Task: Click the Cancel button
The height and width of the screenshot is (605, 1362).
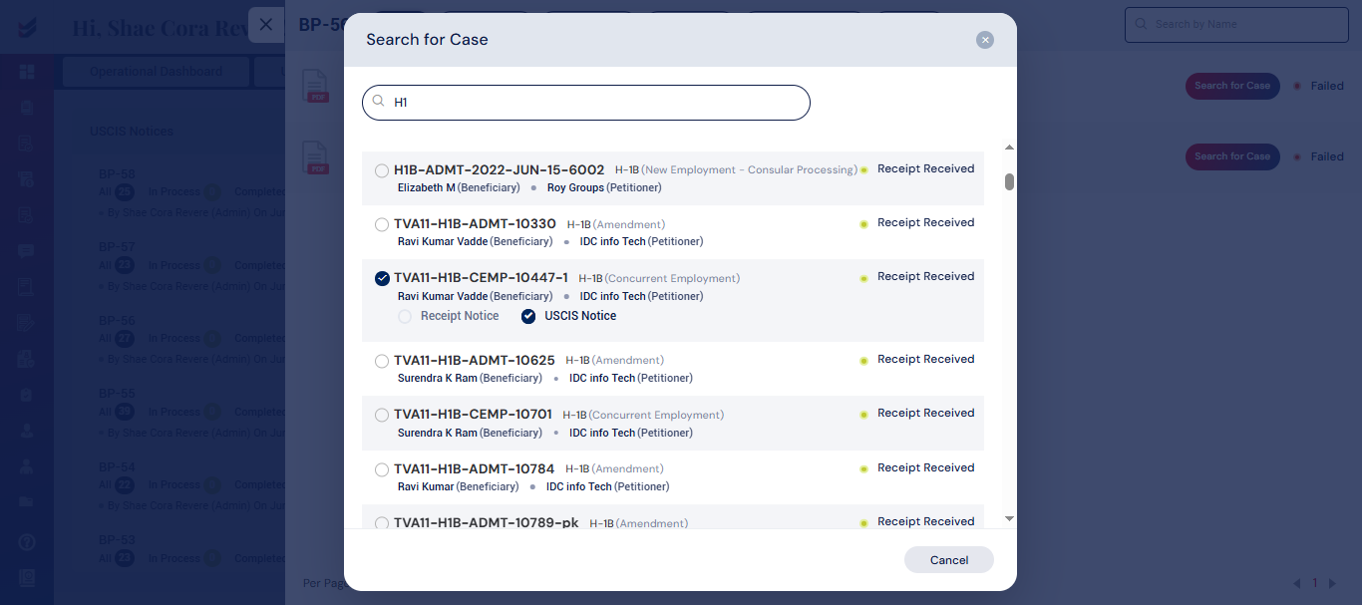Action: pos(949,560)
